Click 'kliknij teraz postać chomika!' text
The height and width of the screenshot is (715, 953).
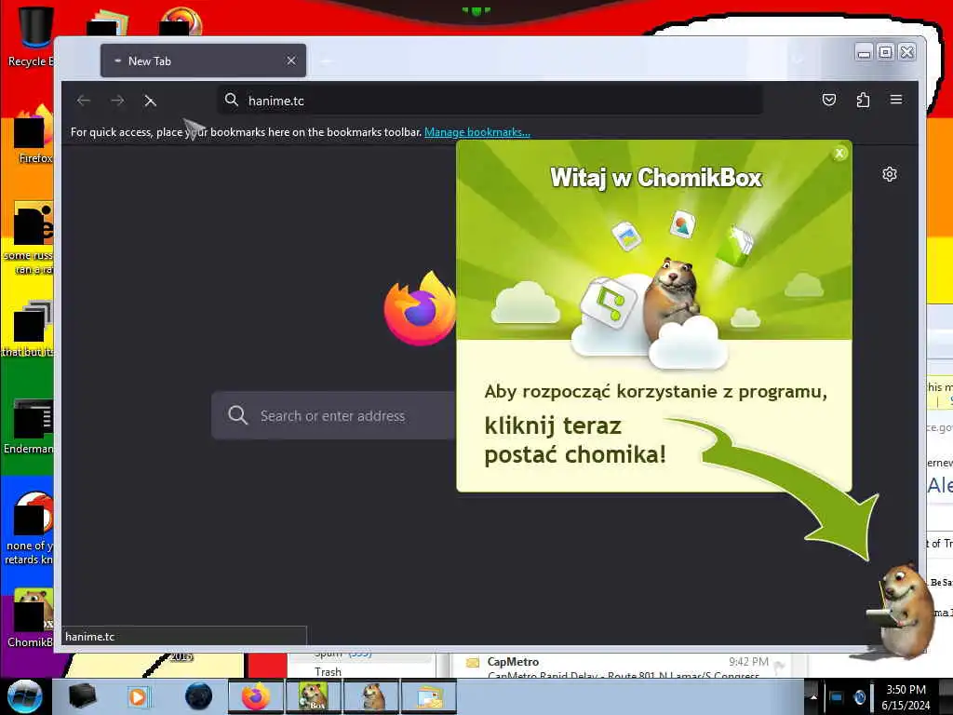(x=575, y=440)
